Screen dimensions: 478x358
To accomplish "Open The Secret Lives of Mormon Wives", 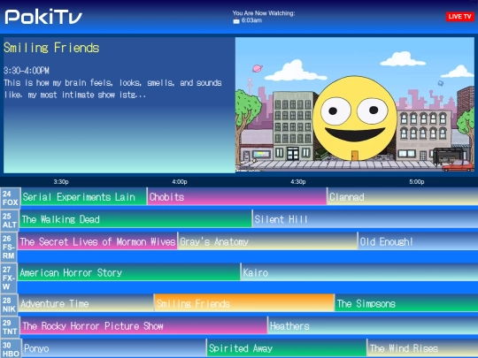I will coord(97,241).
